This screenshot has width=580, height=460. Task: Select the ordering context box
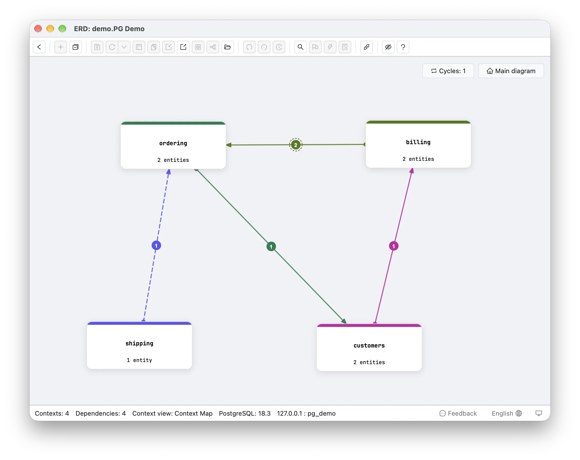[x=173, y=145]
